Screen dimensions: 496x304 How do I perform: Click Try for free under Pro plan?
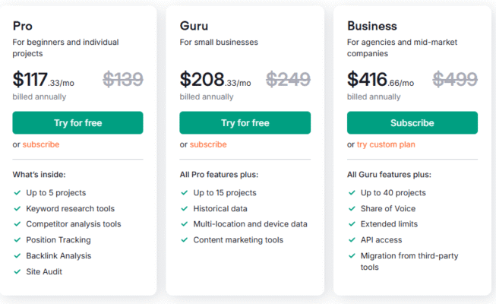77,122
